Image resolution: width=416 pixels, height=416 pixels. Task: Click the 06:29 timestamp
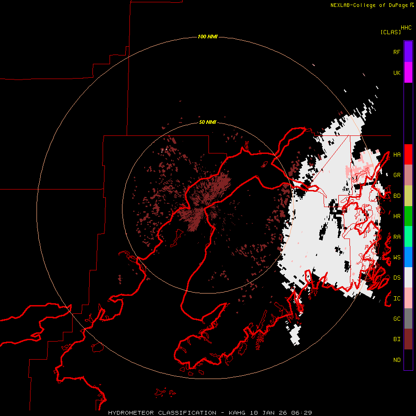tap(301, 413)
